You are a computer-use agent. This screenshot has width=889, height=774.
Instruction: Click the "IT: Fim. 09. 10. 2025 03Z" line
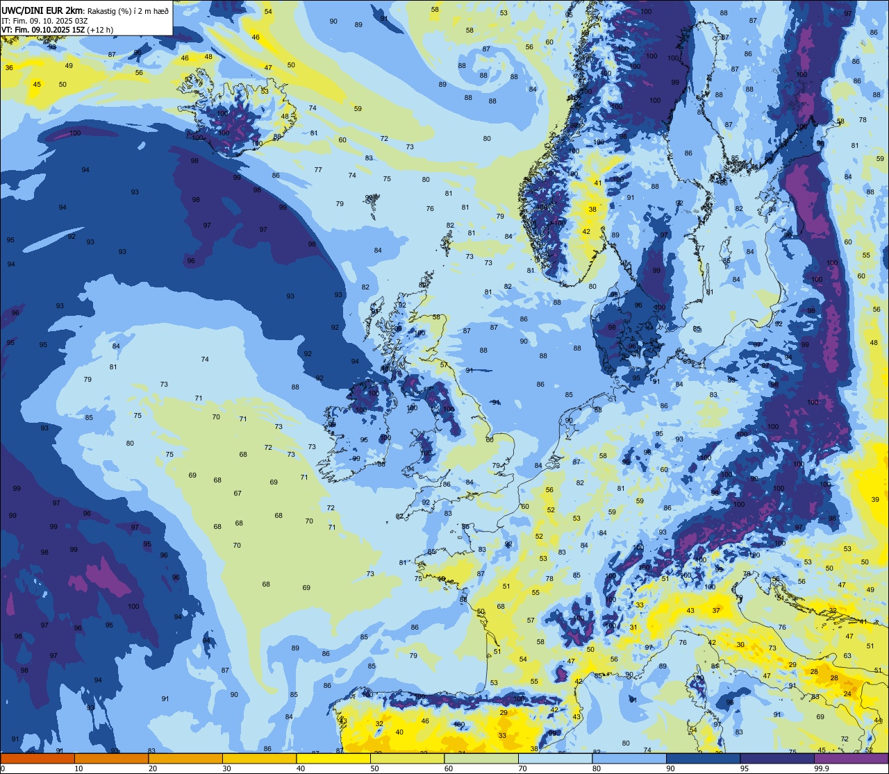[x=44, y=20]
